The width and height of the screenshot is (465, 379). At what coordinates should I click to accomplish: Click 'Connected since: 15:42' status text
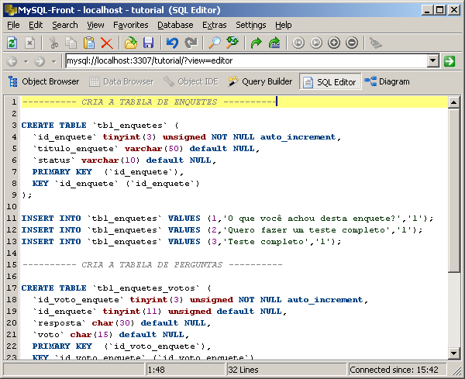pyautogui.click(x=394, y=370)
